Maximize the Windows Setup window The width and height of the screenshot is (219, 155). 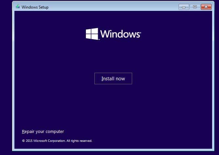pyautogui.click(x=195, y=7)
